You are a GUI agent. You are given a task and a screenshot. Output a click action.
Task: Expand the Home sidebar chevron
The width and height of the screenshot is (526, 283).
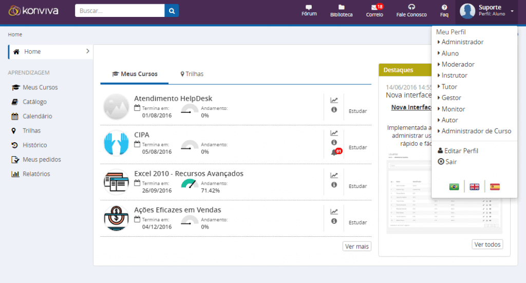87,51
